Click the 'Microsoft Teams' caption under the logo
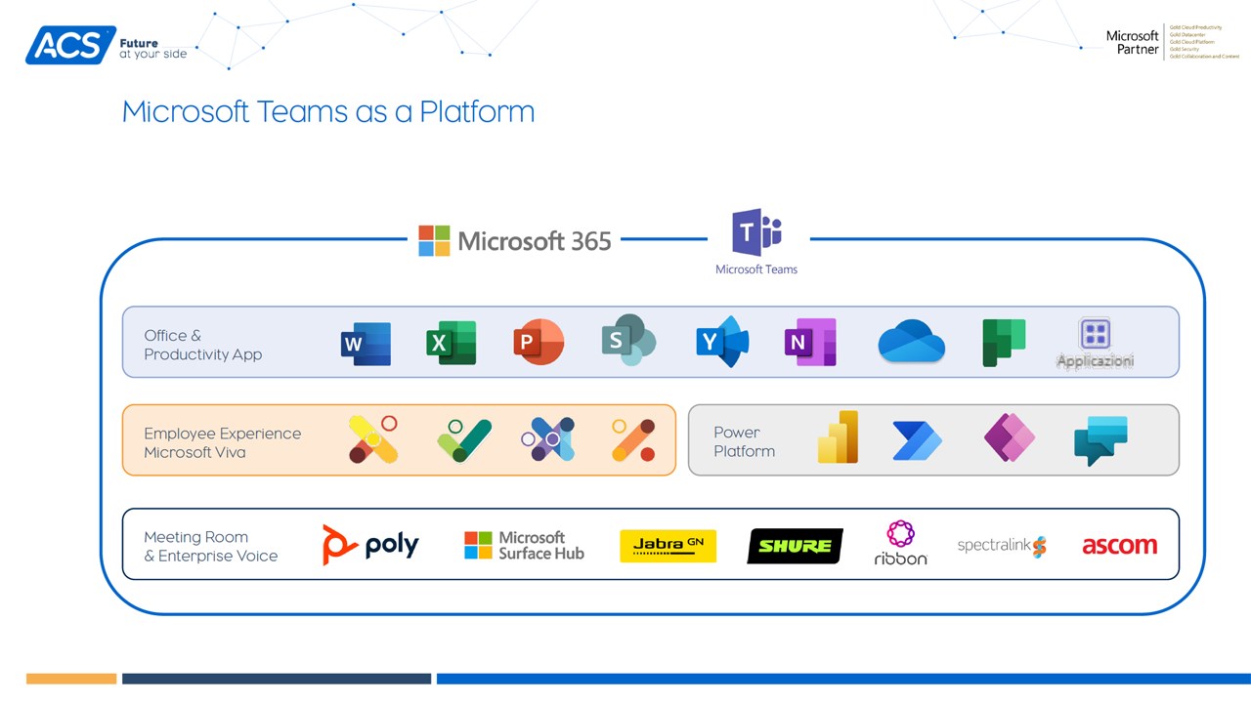 pyautogui.click(x=756, y=269)
